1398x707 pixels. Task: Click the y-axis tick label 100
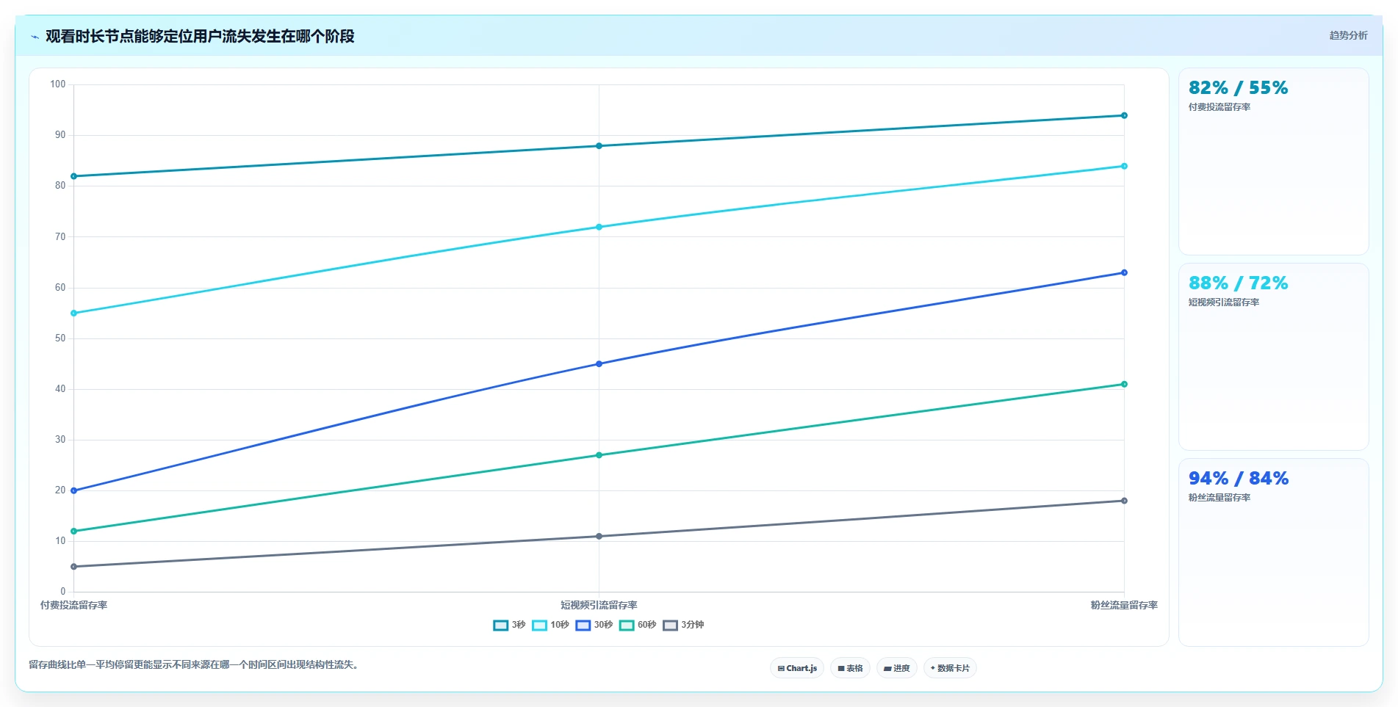point(58,84)
